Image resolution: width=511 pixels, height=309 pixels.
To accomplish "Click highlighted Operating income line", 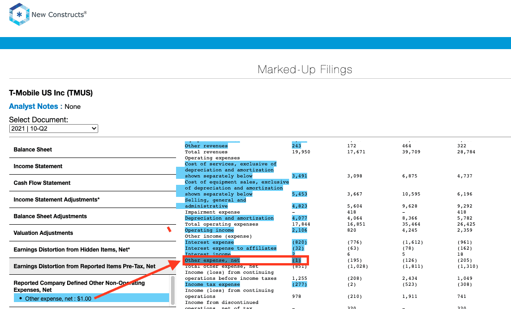I will pyautogui.click(x=209, y=230).
